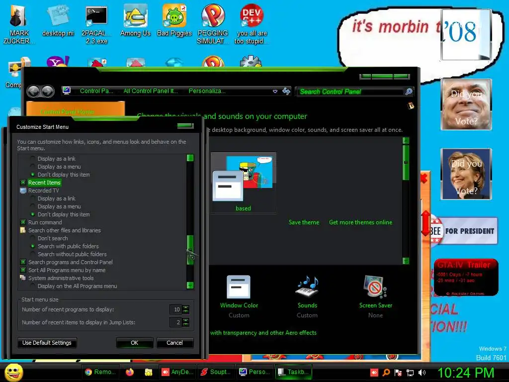Click the network tray icon
Viewport: 509px width, 382px height.
(x=410, y=373)
